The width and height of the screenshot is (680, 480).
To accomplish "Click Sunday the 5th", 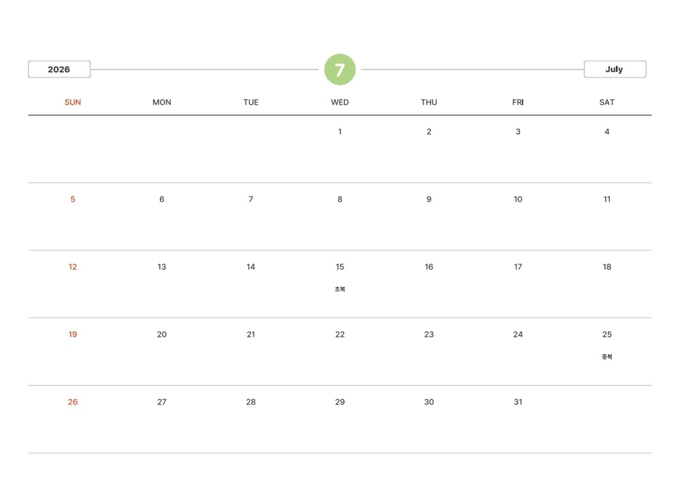I will (x=73, y=200).
